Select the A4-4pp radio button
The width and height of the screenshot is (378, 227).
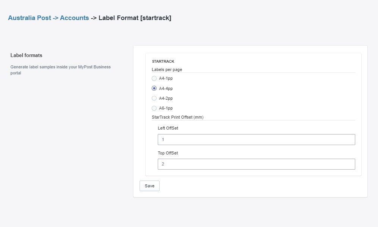tap(154, 88)
